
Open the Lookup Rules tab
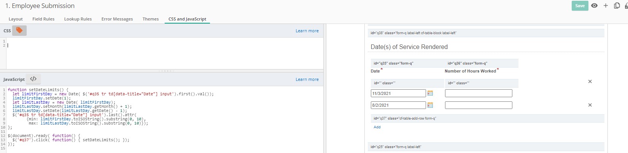pos(78,19)
